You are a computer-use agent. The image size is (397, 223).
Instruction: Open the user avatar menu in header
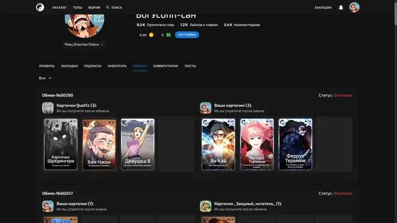point(354,7)
